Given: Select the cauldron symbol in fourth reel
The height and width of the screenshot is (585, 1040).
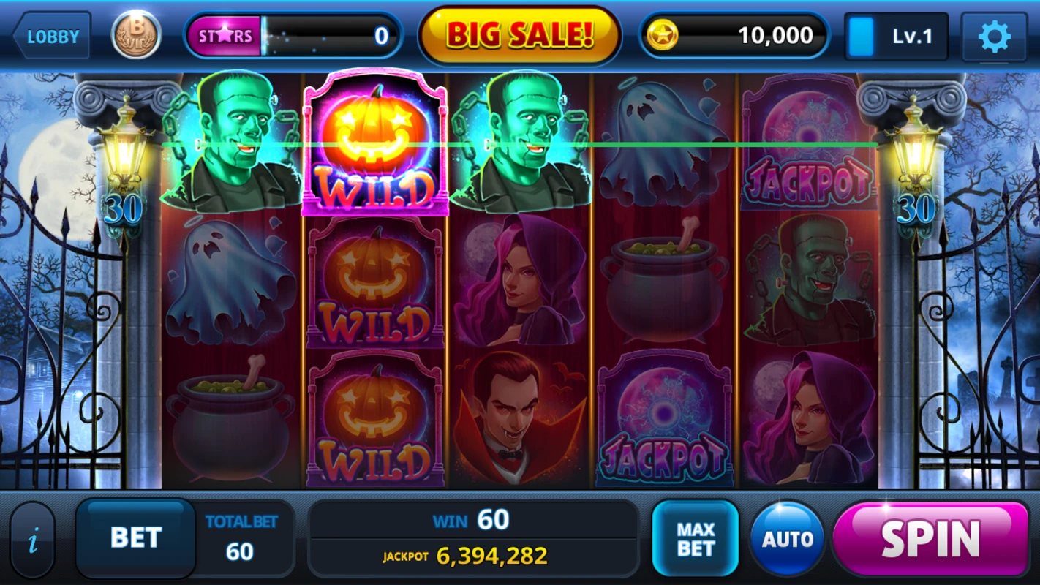Looking at the screenshot, I should (664, 282).
